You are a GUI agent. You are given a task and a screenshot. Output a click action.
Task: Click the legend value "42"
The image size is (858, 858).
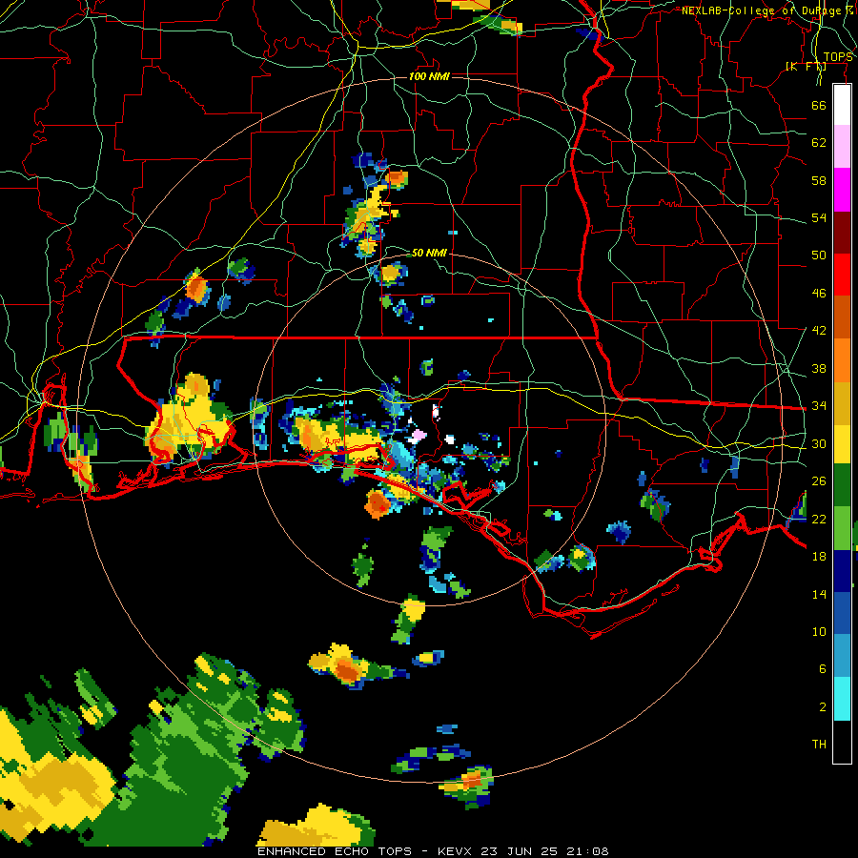pyautogui.click(x=819, y=331)
